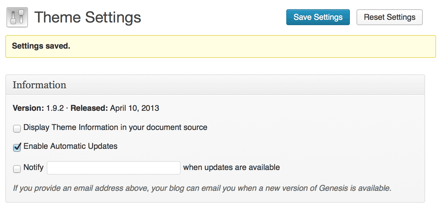The height and width of the screenshot is (212, 444).
Task: Uncheck the Enable Automatic Updates checkbox
Action: [17, 148]
